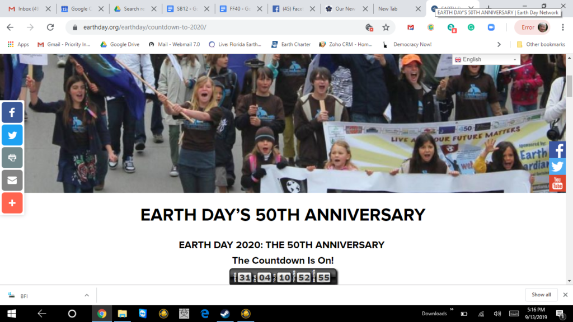Open more share options plus button
Viewport: 573px width, 322px height.
[x=12, y=203]
